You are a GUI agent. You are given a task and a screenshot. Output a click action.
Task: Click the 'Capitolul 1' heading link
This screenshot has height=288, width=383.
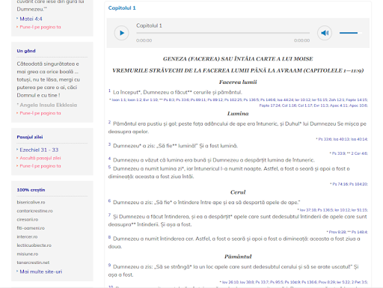[x=122, y=8]
